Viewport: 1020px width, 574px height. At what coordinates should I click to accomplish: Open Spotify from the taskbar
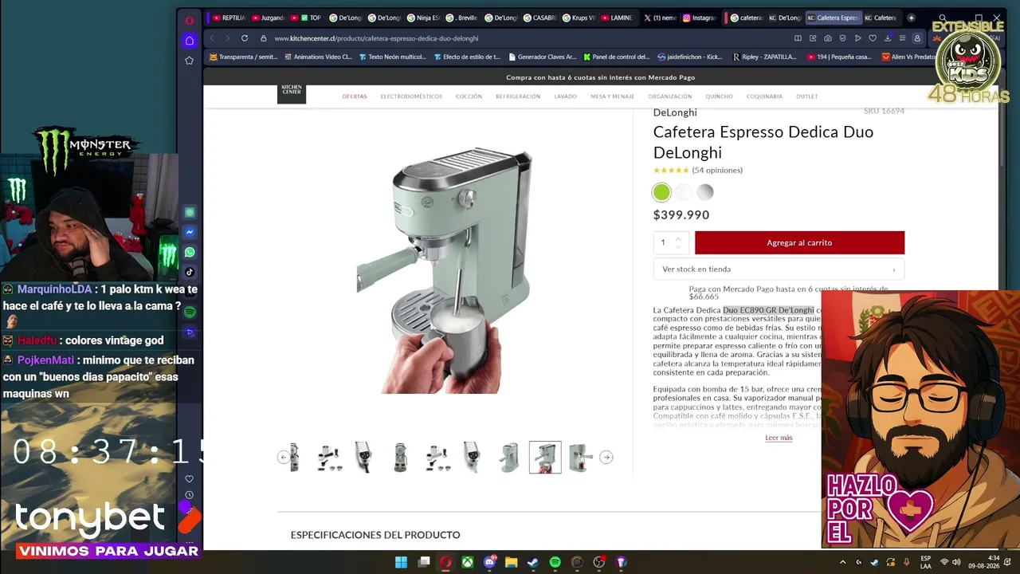click(555, 562)
